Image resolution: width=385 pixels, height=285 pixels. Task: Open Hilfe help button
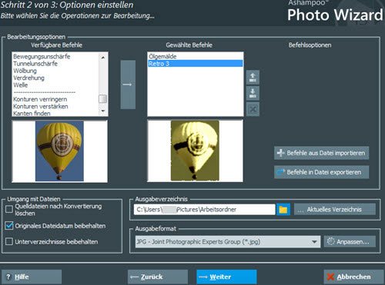pos(32,277)
